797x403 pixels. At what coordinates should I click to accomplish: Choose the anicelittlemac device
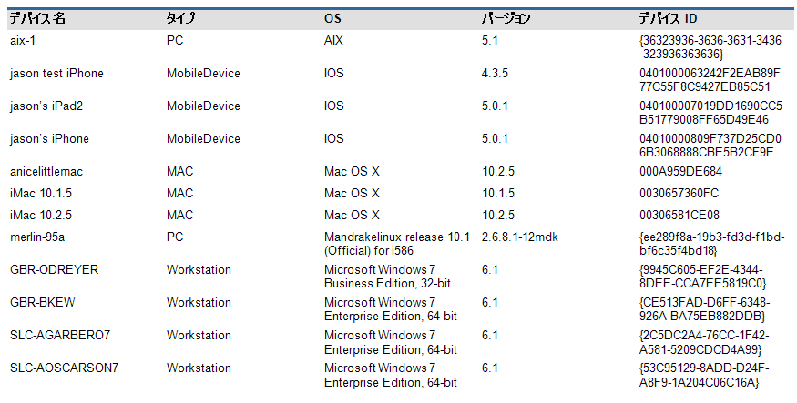coord(46,172)
